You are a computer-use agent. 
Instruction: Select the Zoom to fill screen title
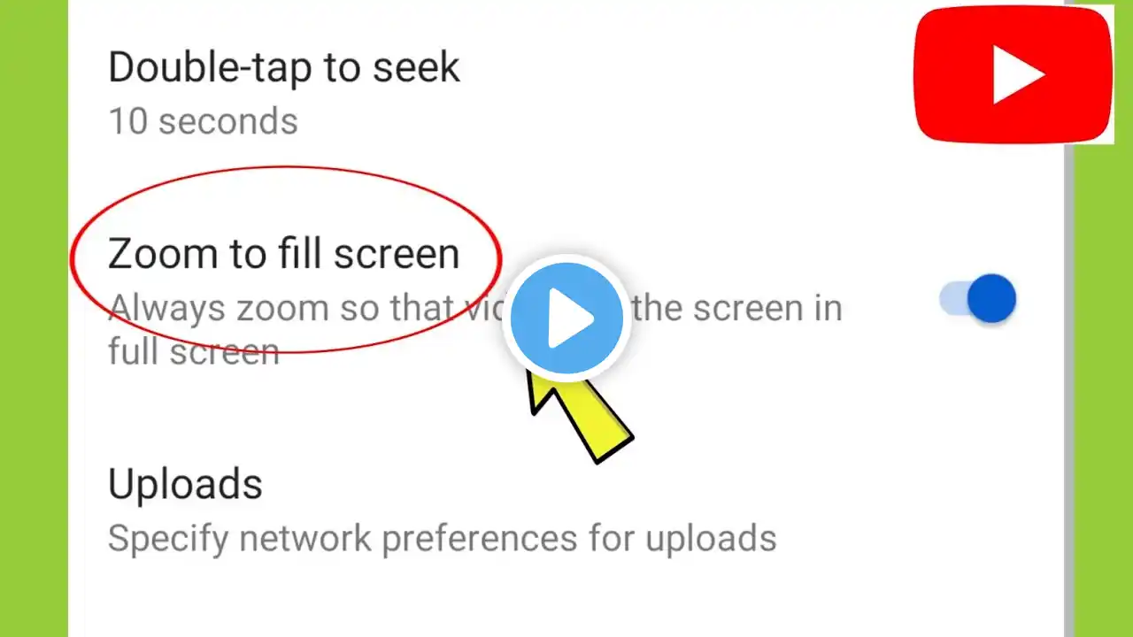[x=284, y=254]
